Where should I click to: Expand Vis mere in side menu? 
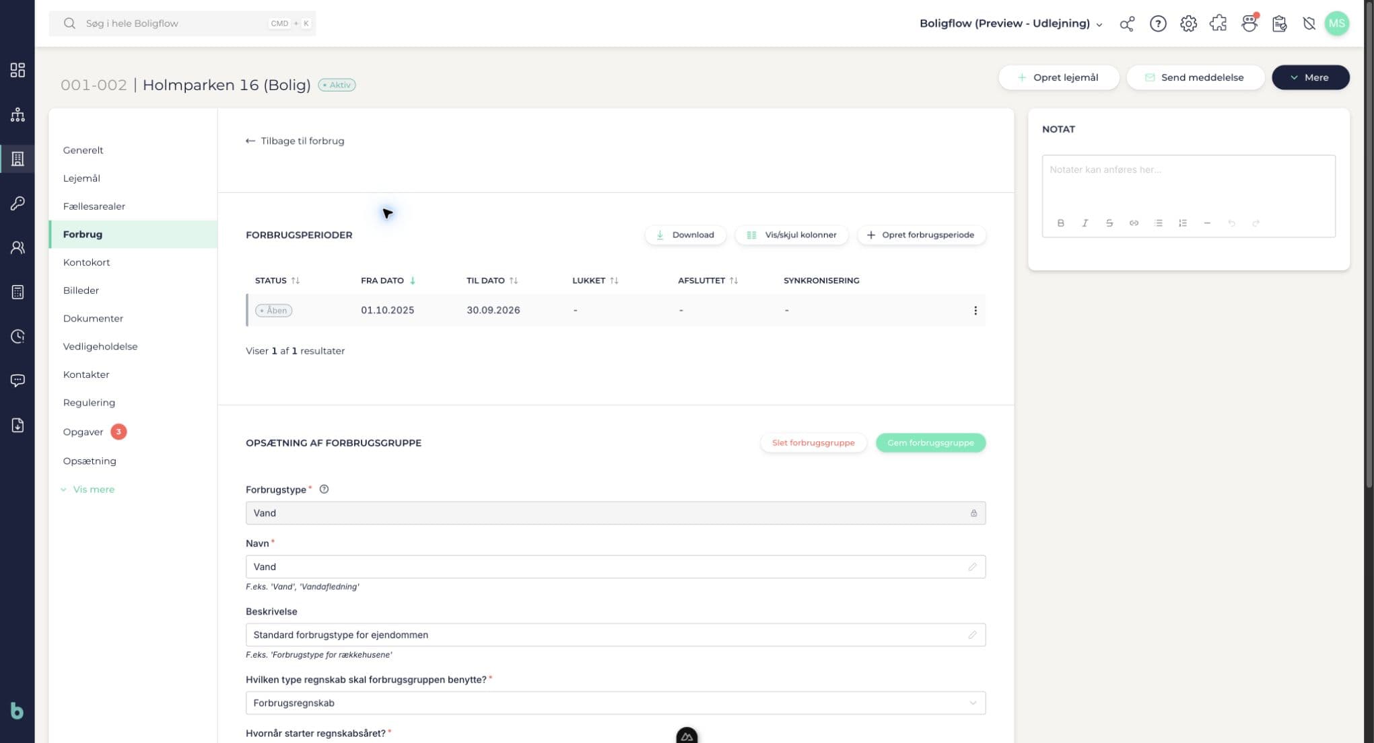[x=88, y=490]
